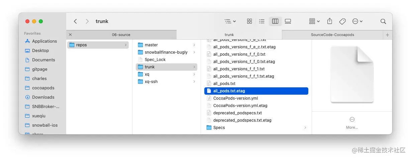Viewport: 411px width, 159px height.
Task: Expand the snowballfinance-bugly chevron
Action: [194, 52]
